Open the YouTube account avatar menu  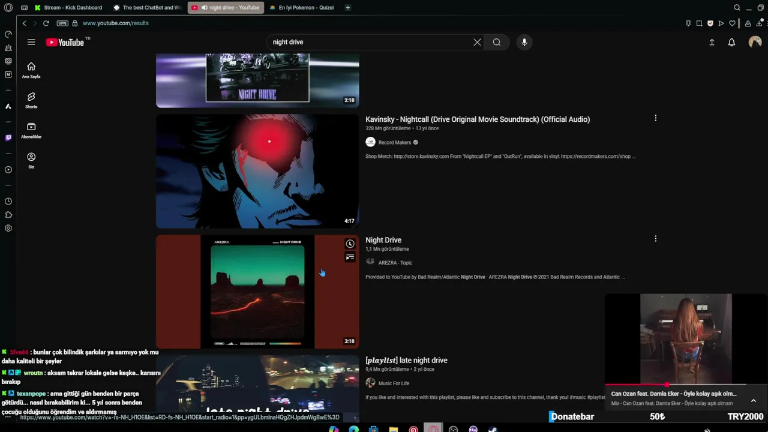755,42
